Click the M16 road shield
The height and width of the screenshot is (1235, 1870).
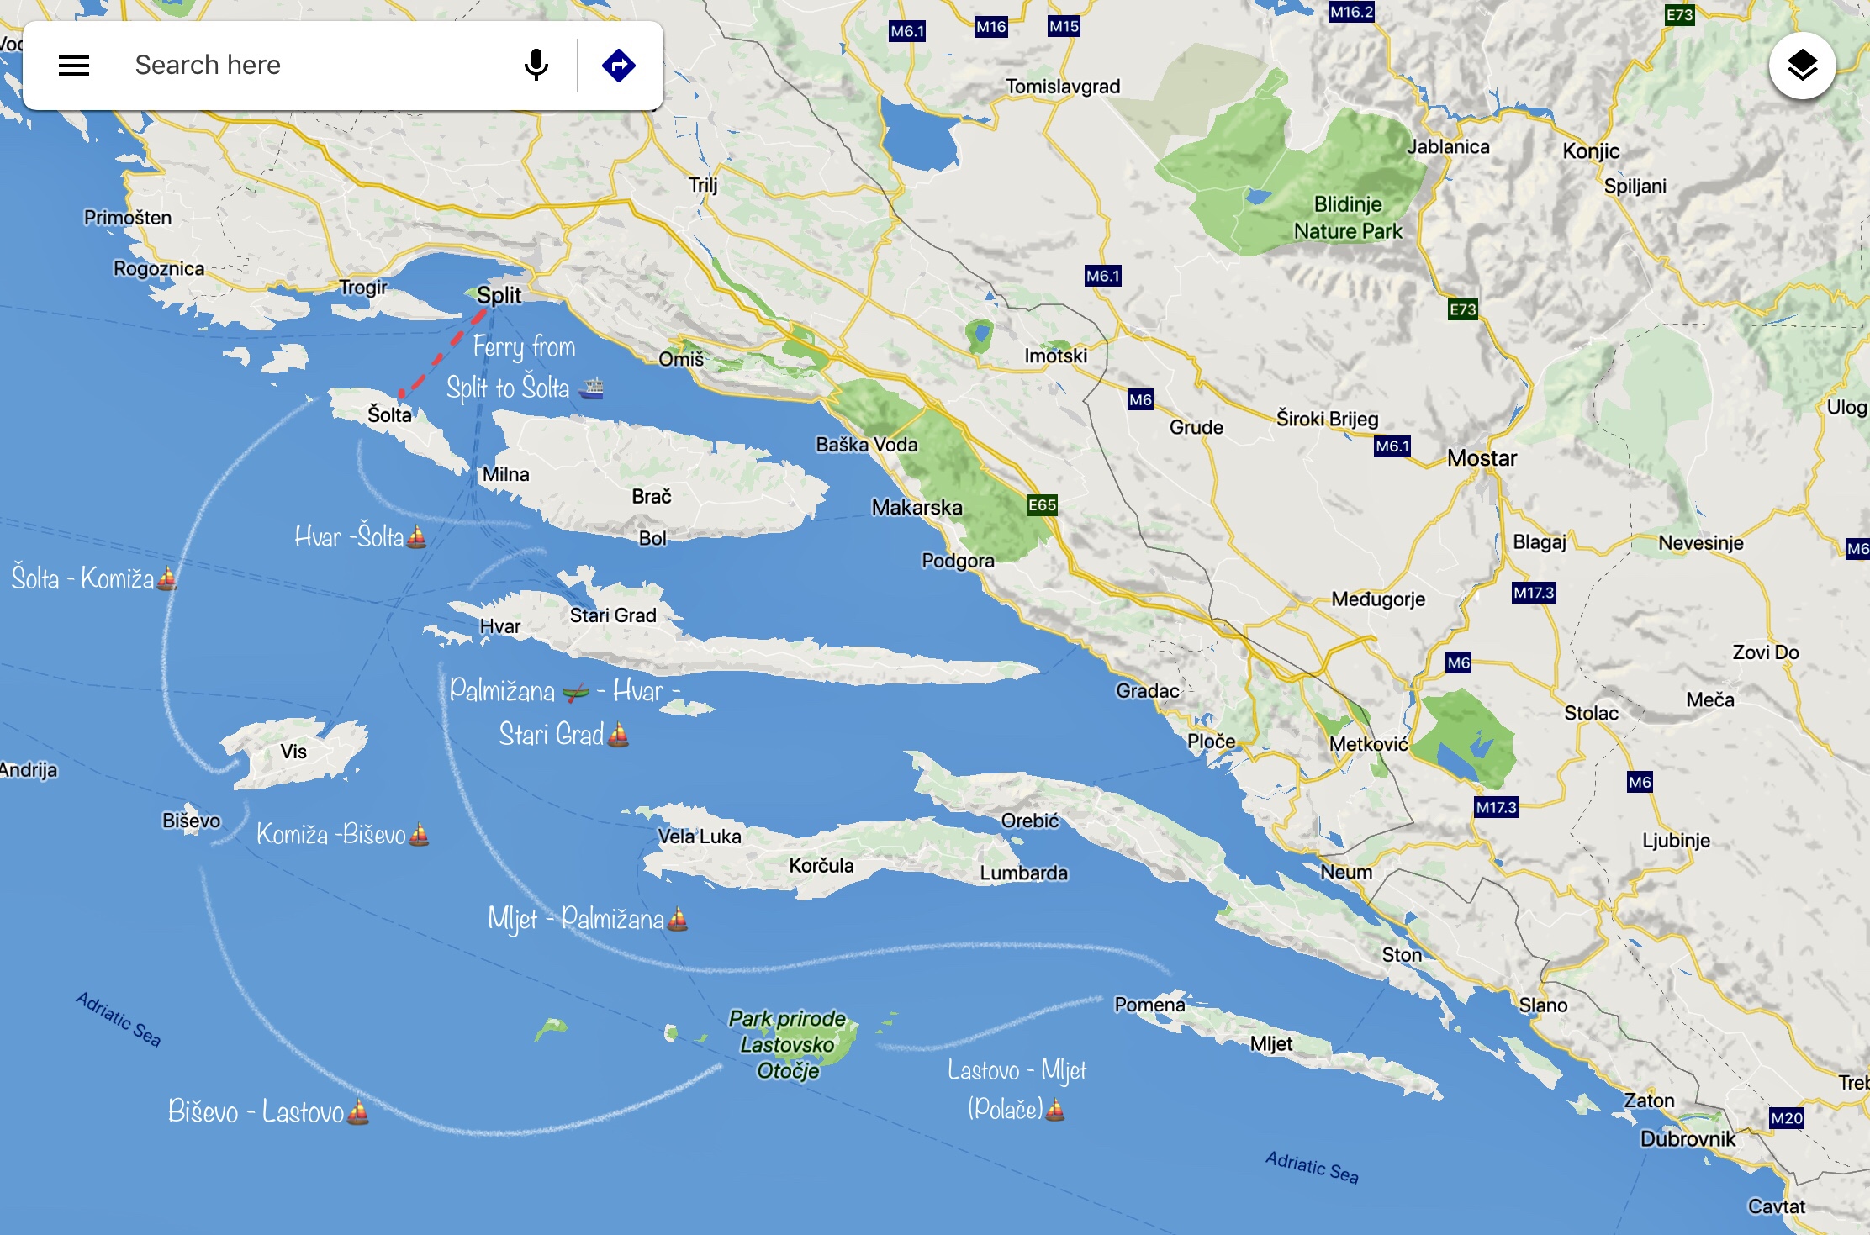pos(991,26)
